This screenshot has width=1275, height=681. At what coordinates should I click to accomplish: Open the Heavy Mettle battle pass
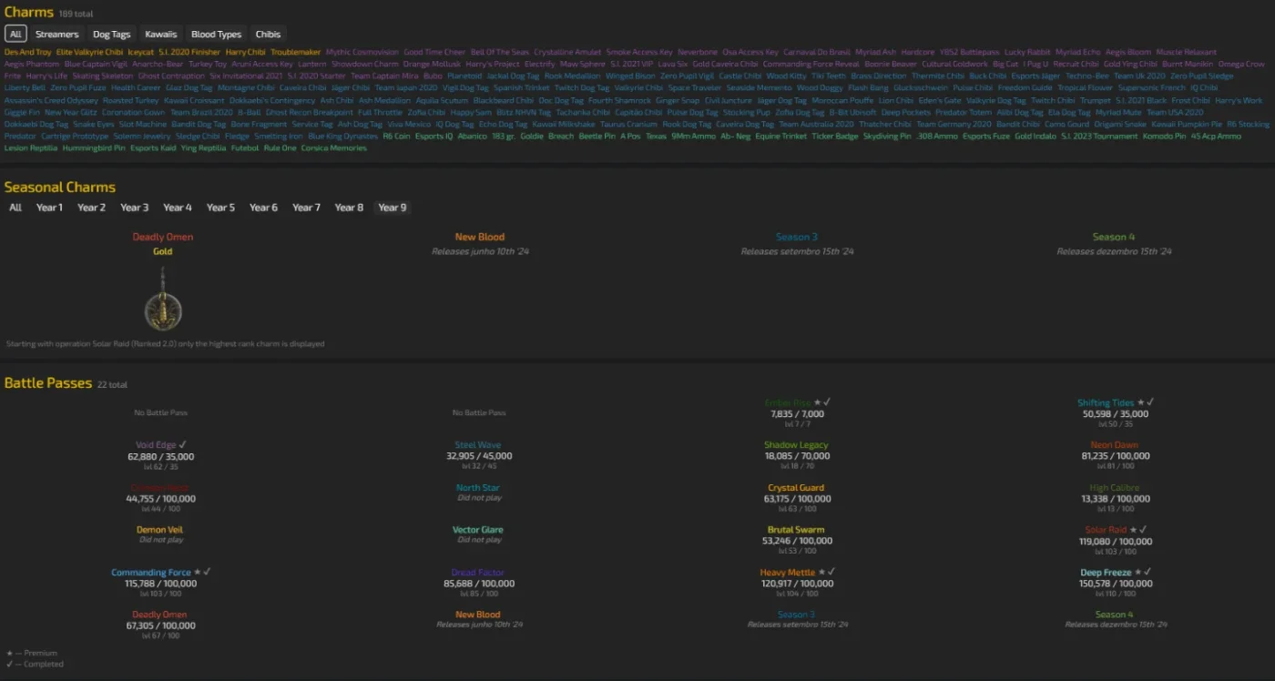pos(788,573)
